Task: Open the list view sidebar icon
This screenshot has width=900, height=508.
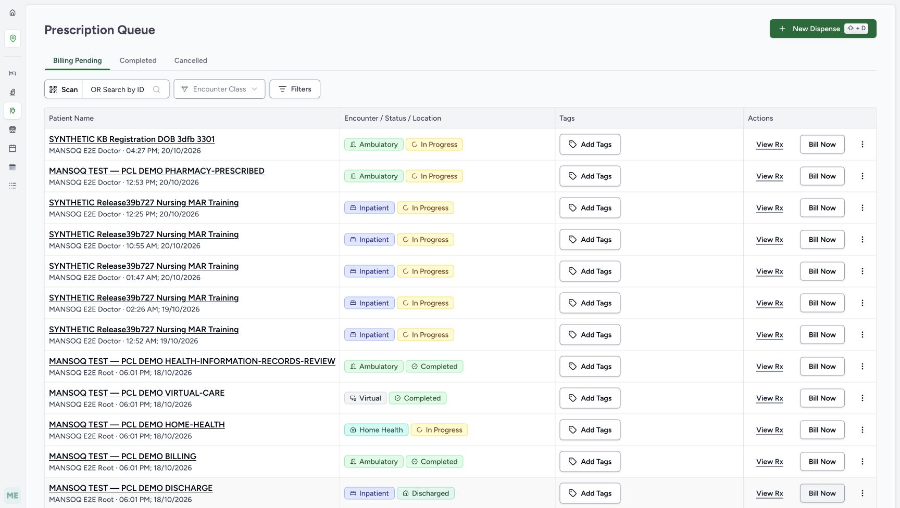Action: point(12,186)
